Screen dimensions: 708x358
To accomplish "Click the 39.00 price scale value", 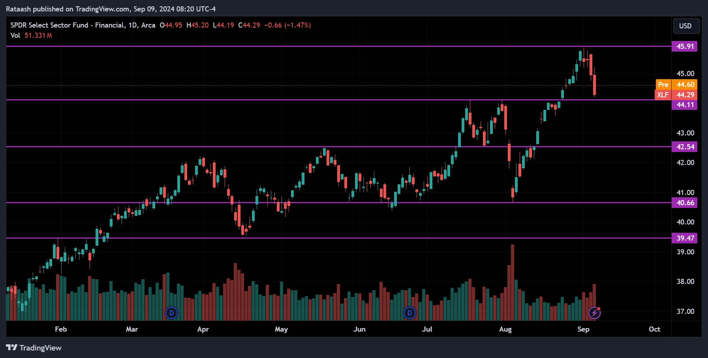I will tap(685, 252).
